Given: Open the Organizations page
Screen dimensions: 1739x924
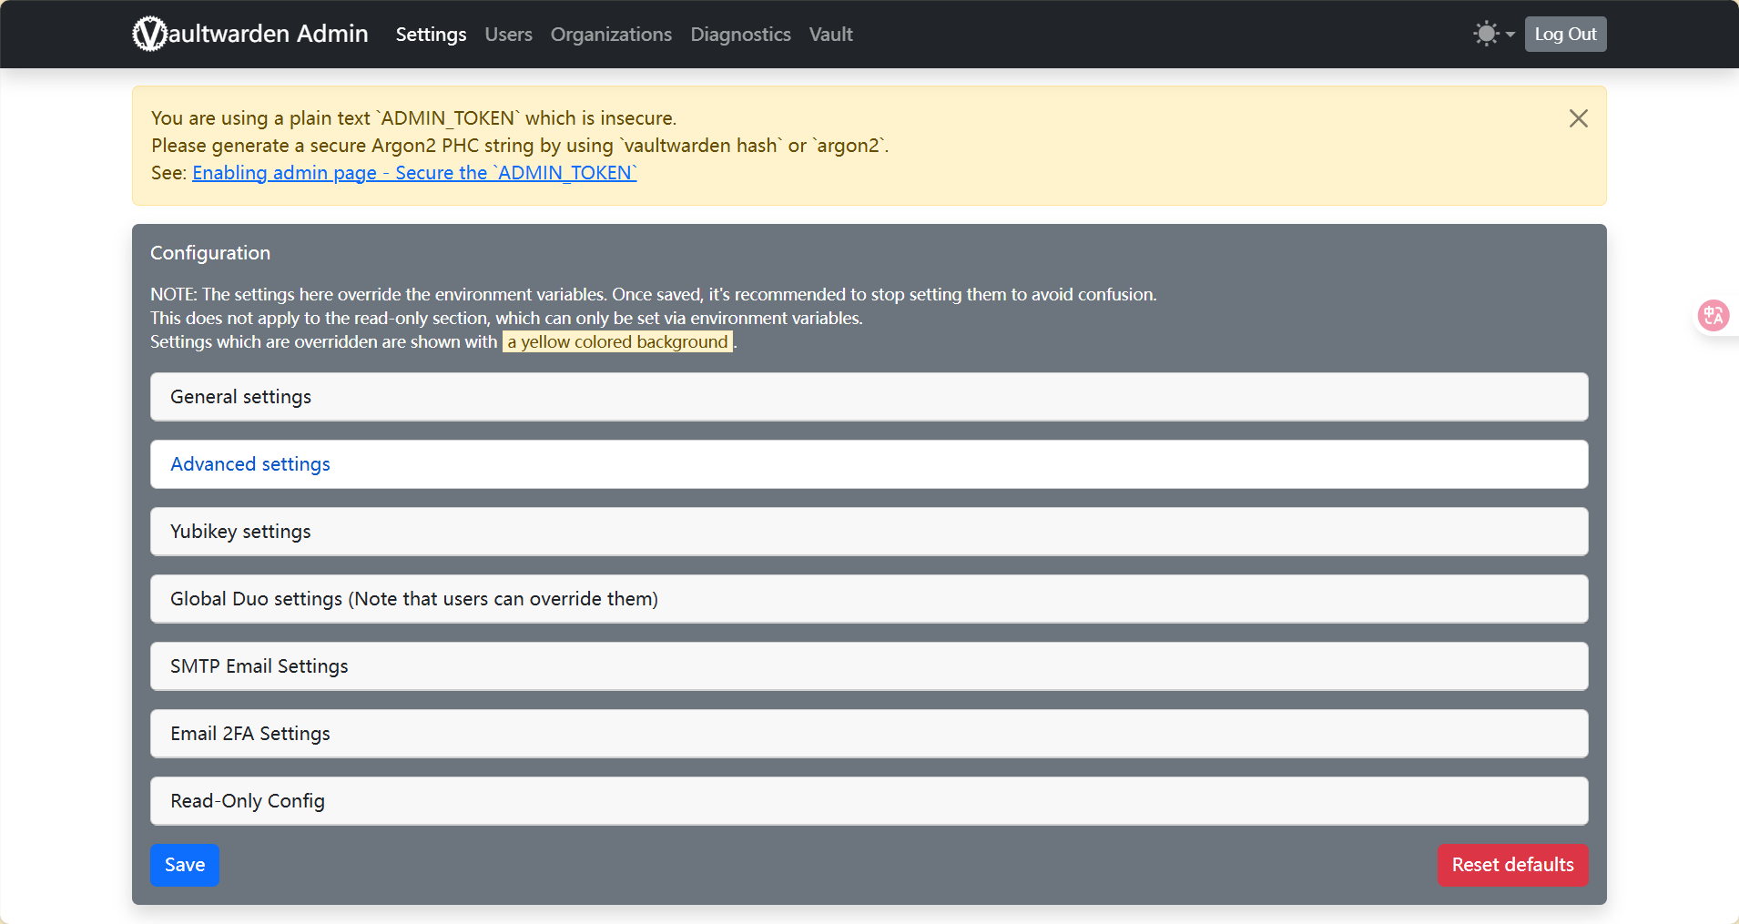Looking at the screenshot, I should point(611,35).
